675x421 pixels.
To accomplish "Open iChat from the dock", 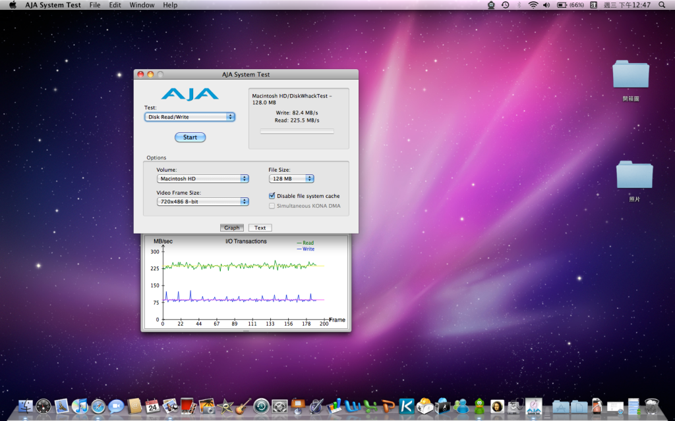I will (116, 405).
